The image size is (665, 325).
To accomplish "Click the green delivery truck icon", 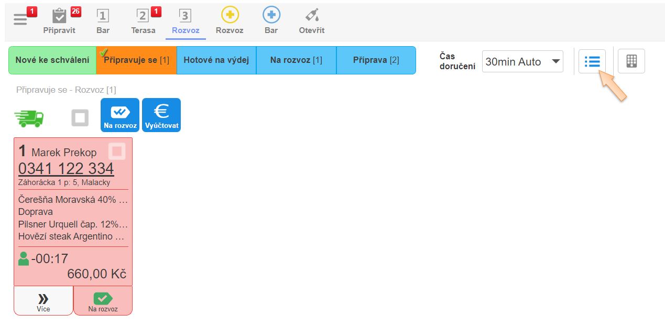I will pyautogui.click(x=29, y=118).
